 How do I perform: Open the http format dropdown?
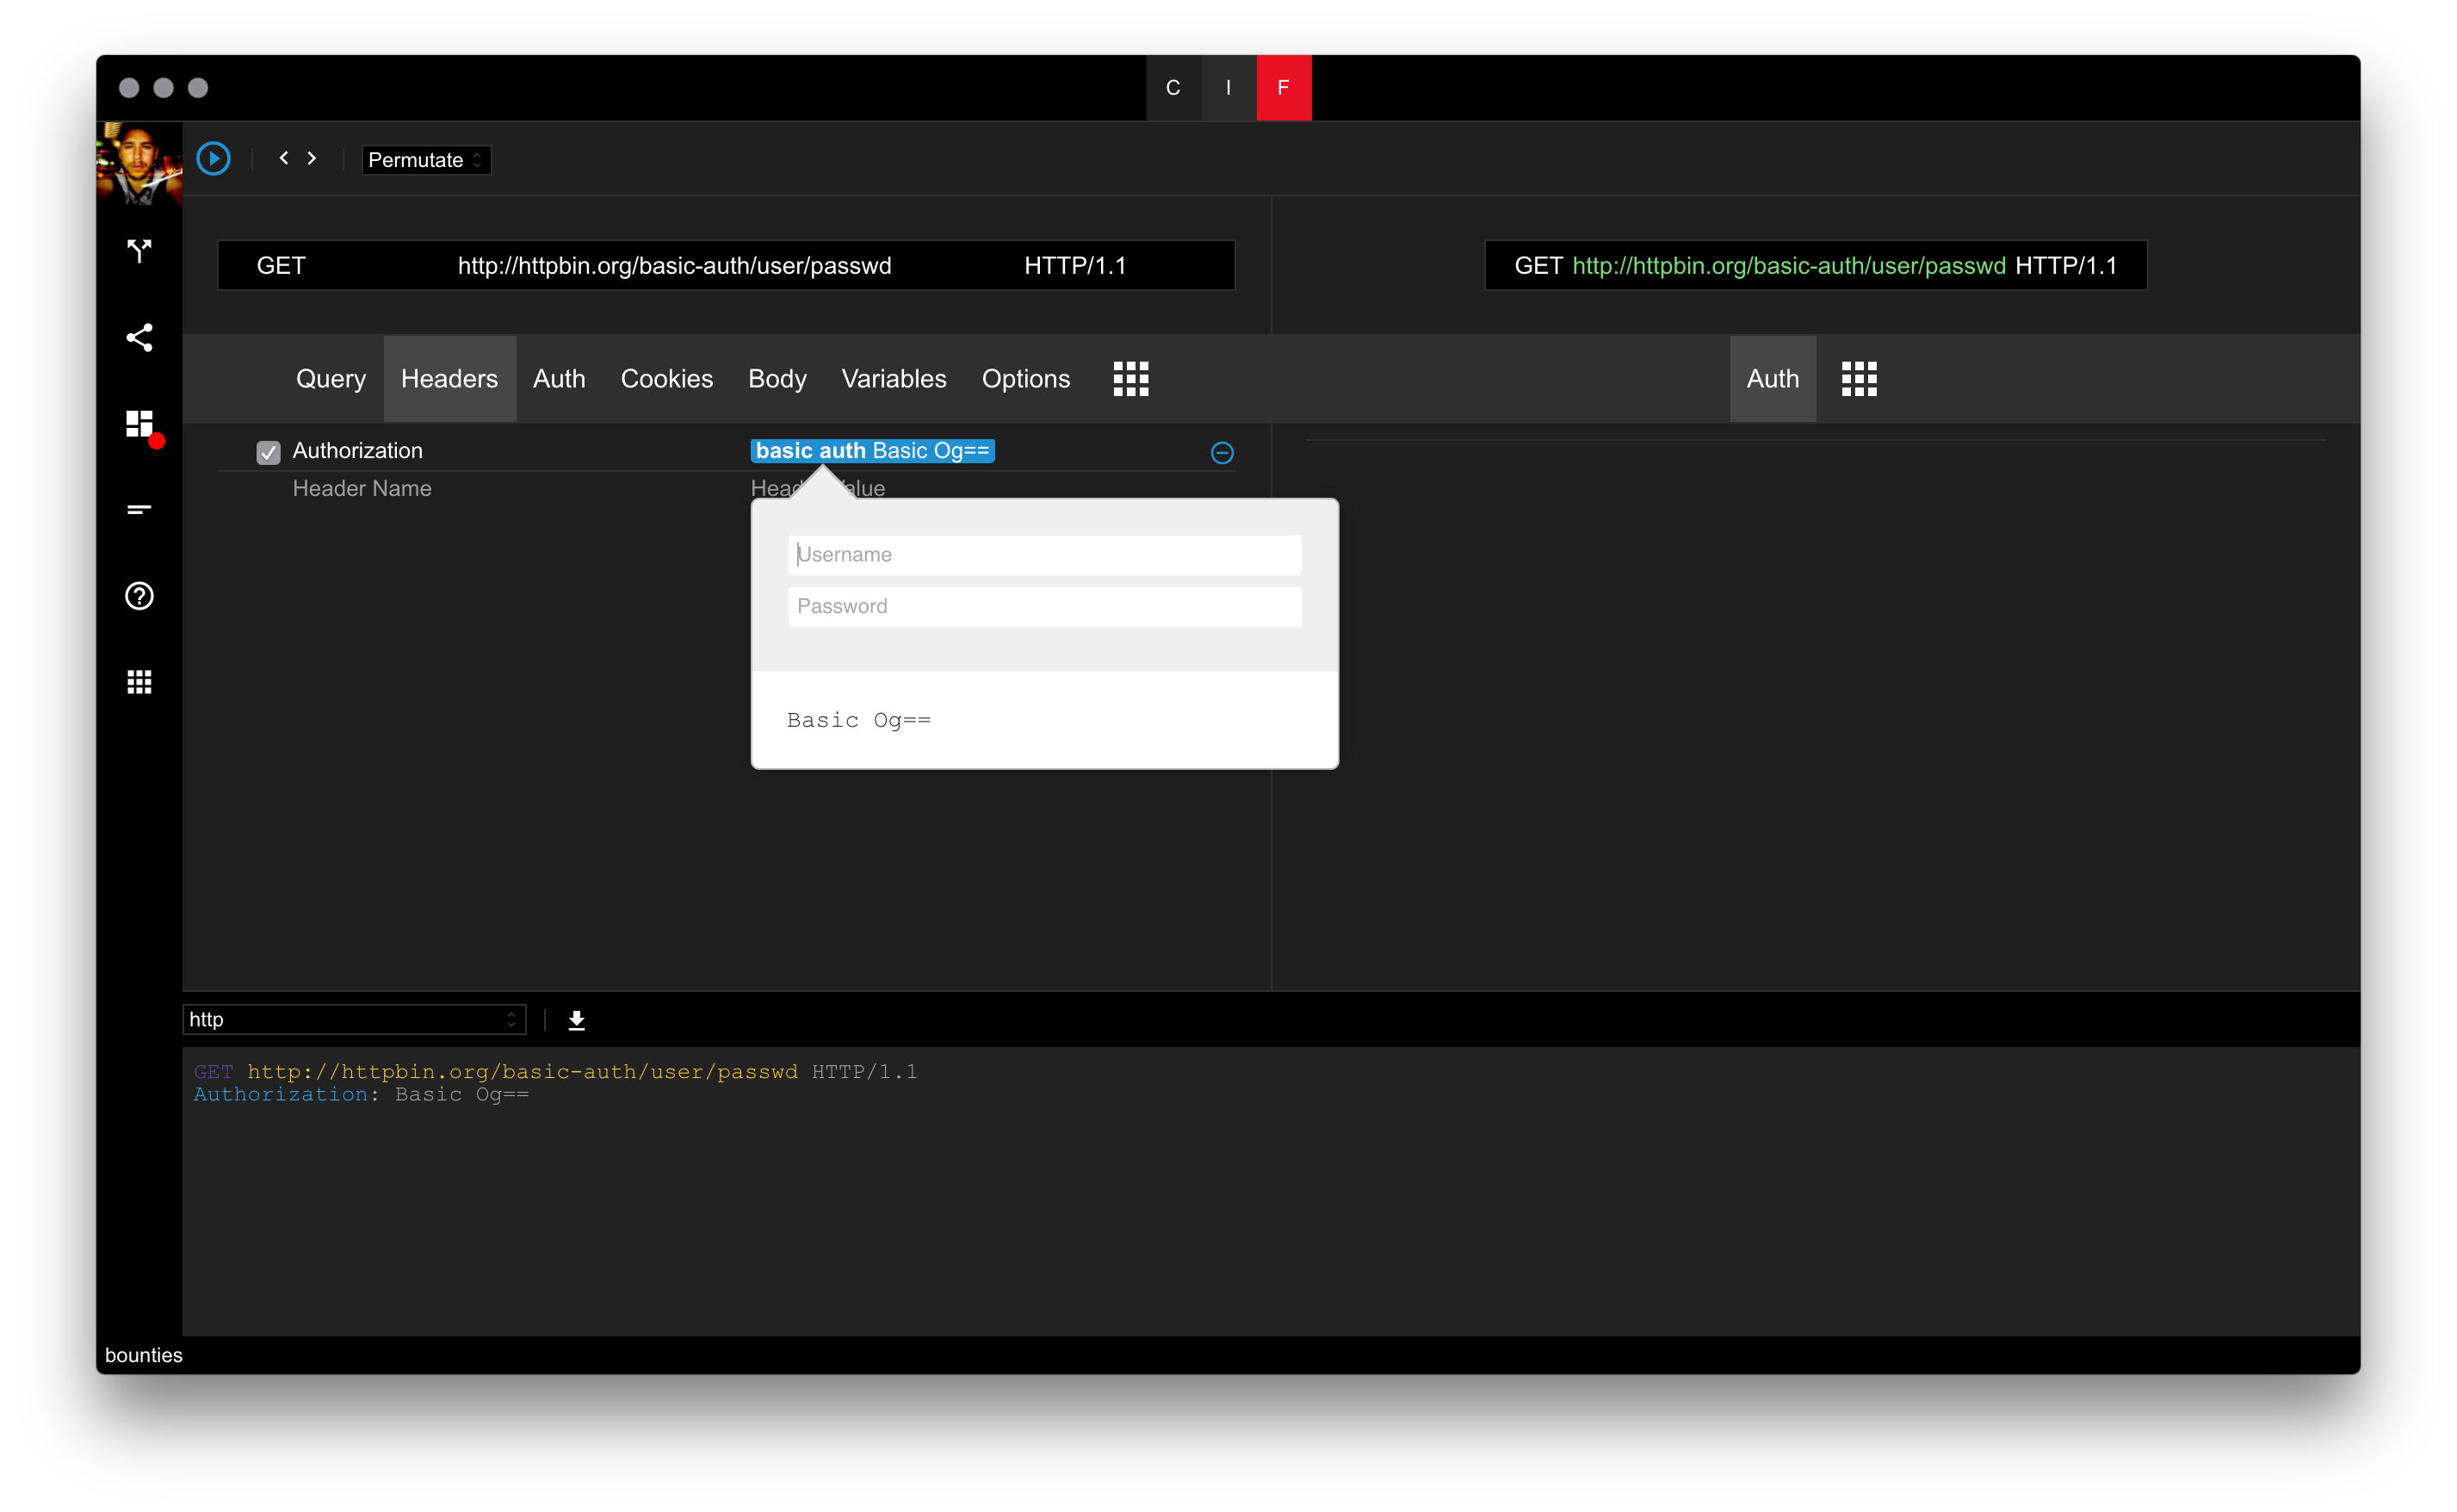[354, 1019]
